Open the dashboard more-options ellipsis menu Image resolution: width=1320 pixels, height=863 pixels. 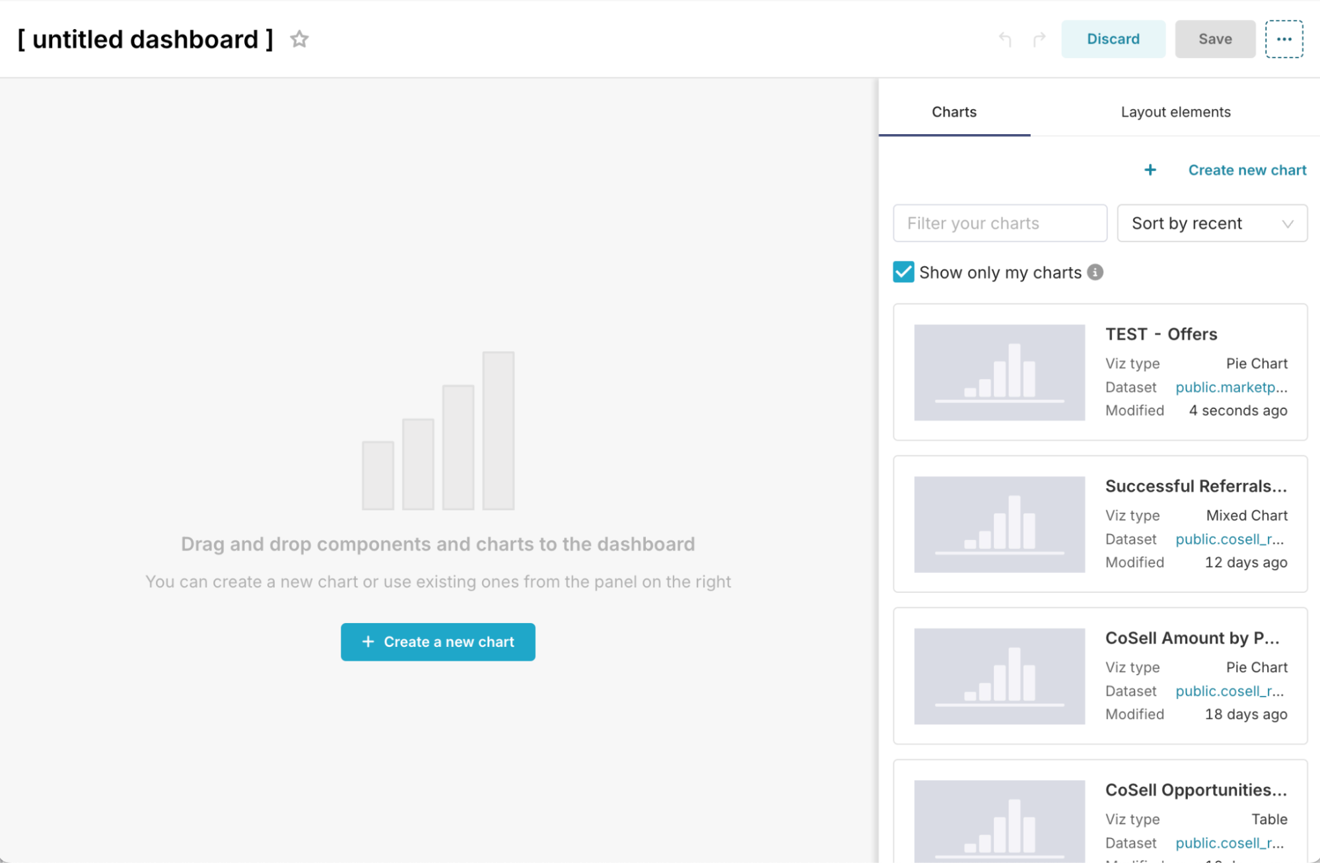click(1284, 39)
